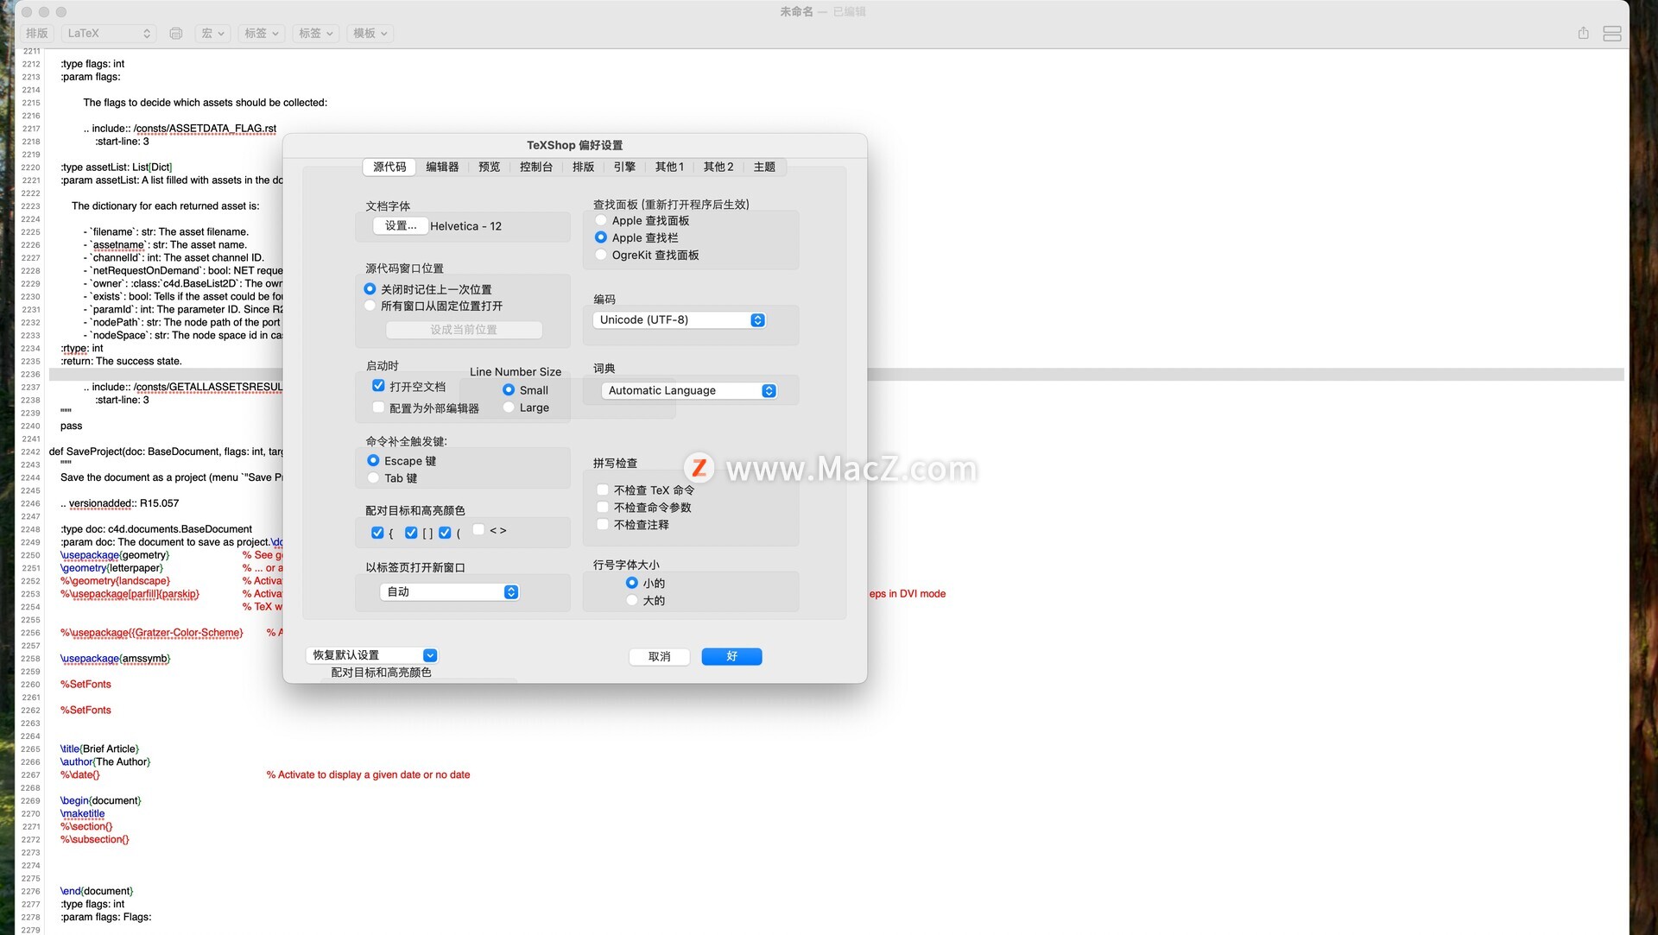This screenshot has width=1658, height=935.
Task: Switch to the 排版 preferences tab
Action: (x=584, y=167)
